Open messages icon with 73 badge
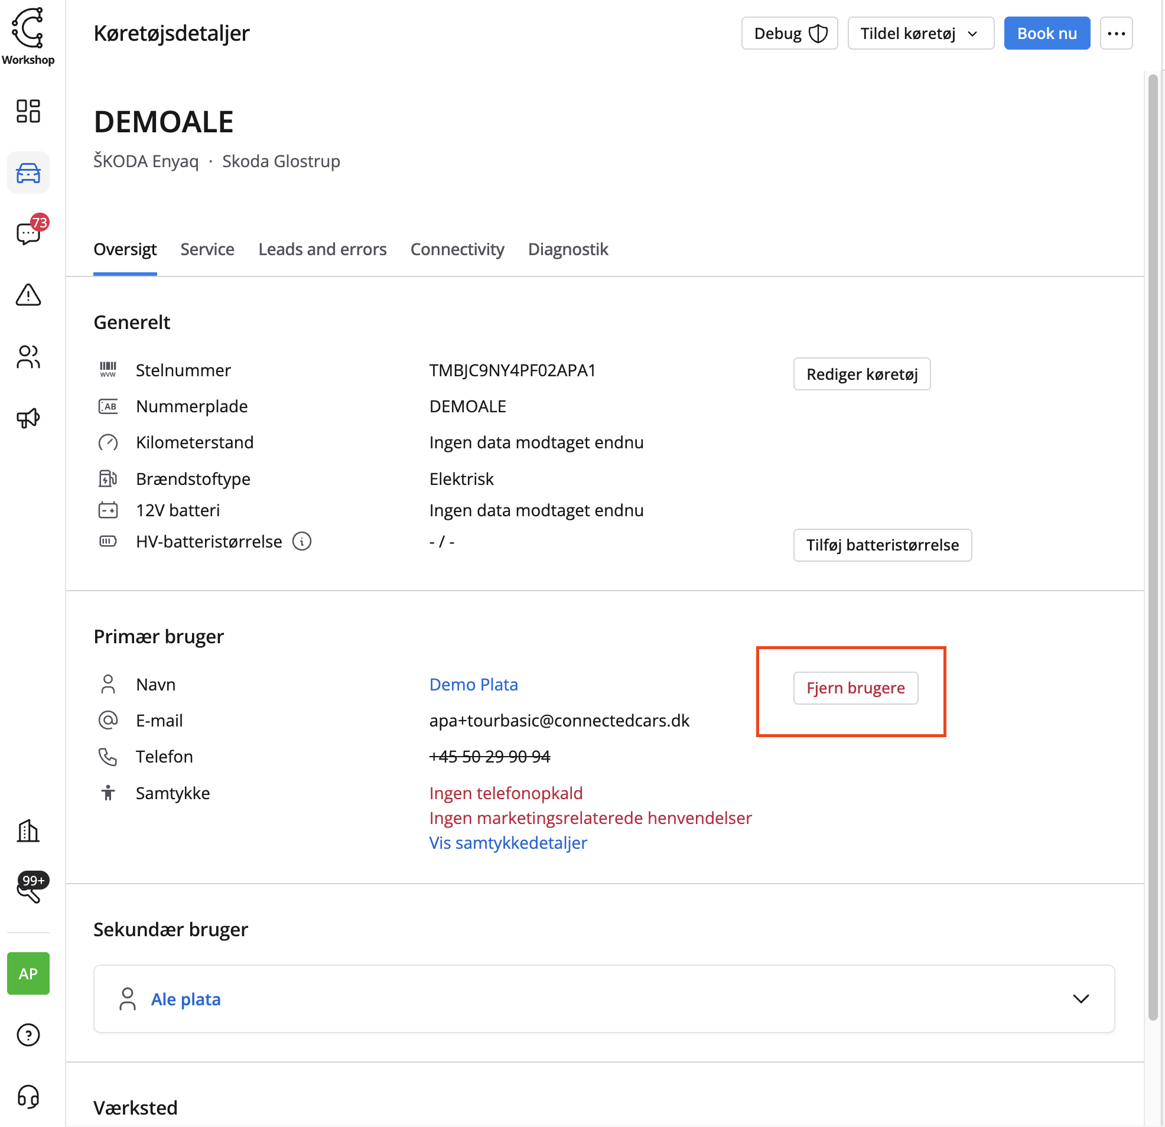The width and height of the screenshot is (1165, 1127). 28,233
